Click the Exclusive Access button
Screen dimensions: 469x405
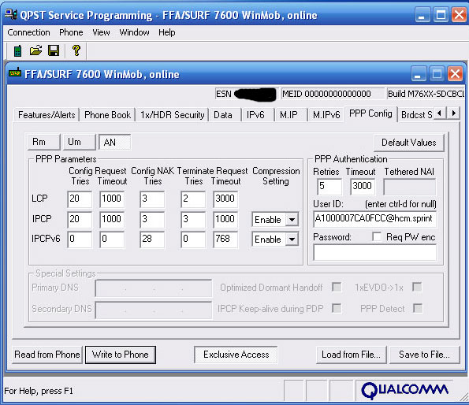tap(236, 355)
